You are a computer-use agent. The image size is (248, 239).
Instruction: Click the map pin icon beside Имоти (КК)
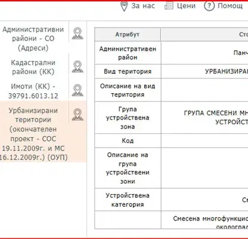pyautogui.click(x=77, y=90)
